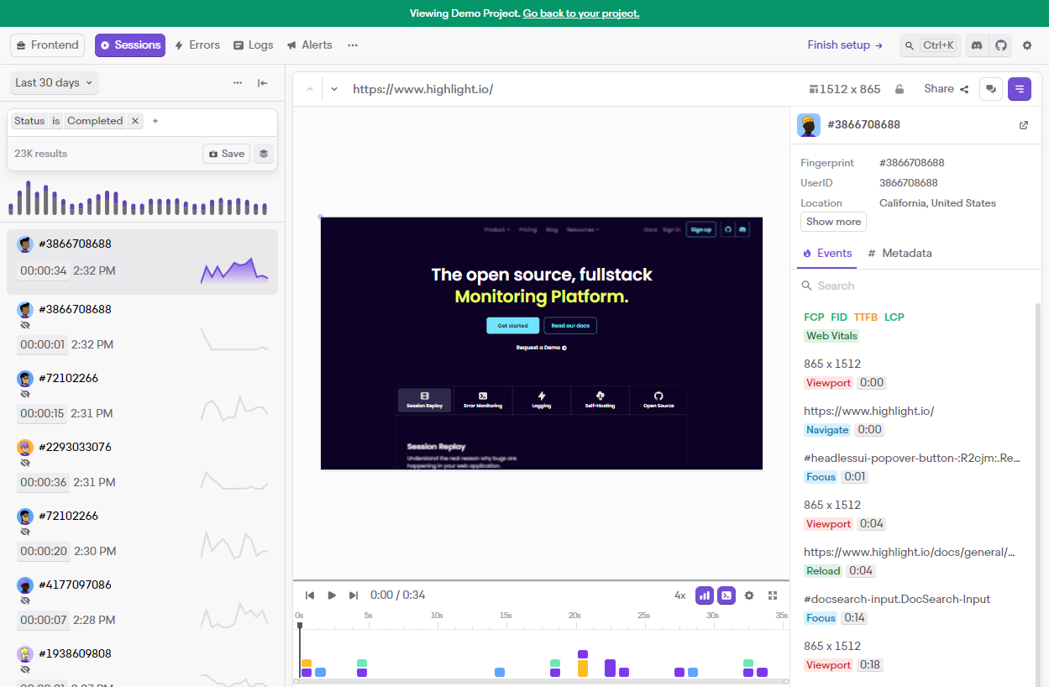Open the Discord community icon
The height and width of the screenshot is (687, 1049).
coord(976,45)
